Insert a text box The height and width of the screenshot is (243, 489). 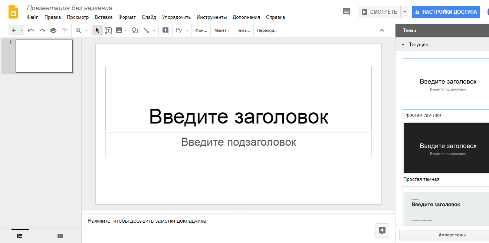point(108,30)
